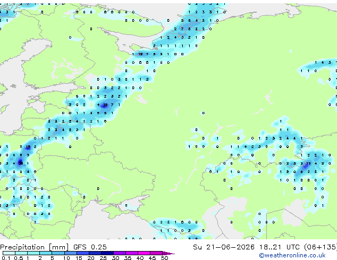The width and height of the screenshot is (337, 260).
Task: Select magenta swatch between 40 and 45
Action: [x=144, y=253]
